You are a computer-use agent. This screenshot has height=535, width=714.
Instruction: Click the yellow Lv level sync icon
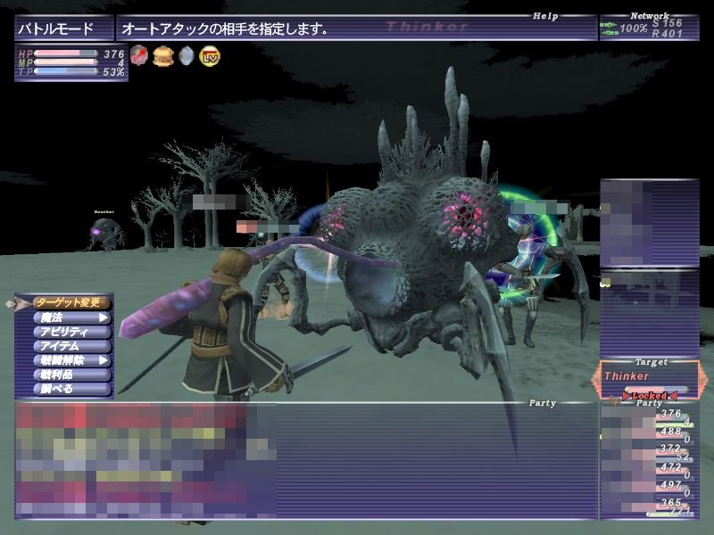pyautogui.click(x=210, y=56)
